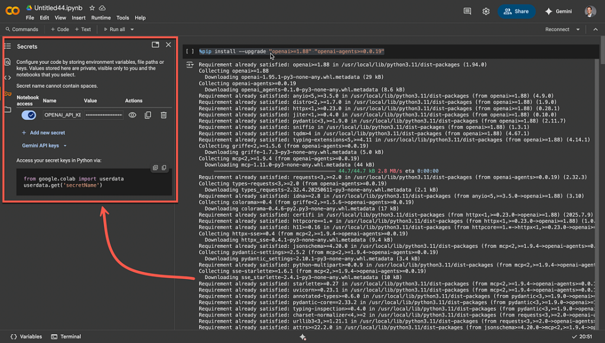Star the Untitled44 notebook
The width and height of the screenshot is (605, 343).
(x=92, y=8)
